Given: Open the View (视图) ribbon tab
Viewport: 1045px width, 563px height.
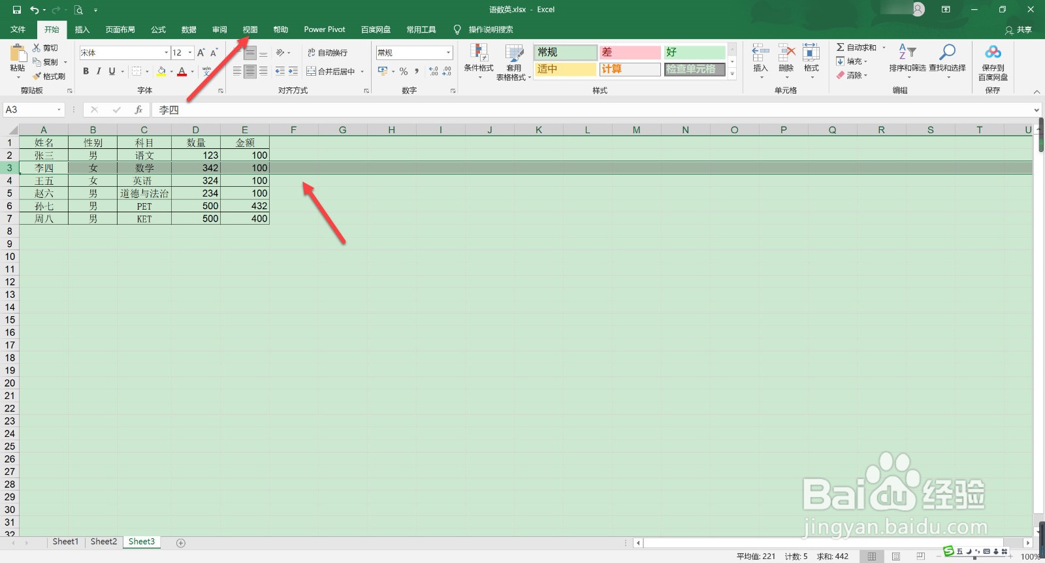Looking at the screenshot, I should click(250, 29).
